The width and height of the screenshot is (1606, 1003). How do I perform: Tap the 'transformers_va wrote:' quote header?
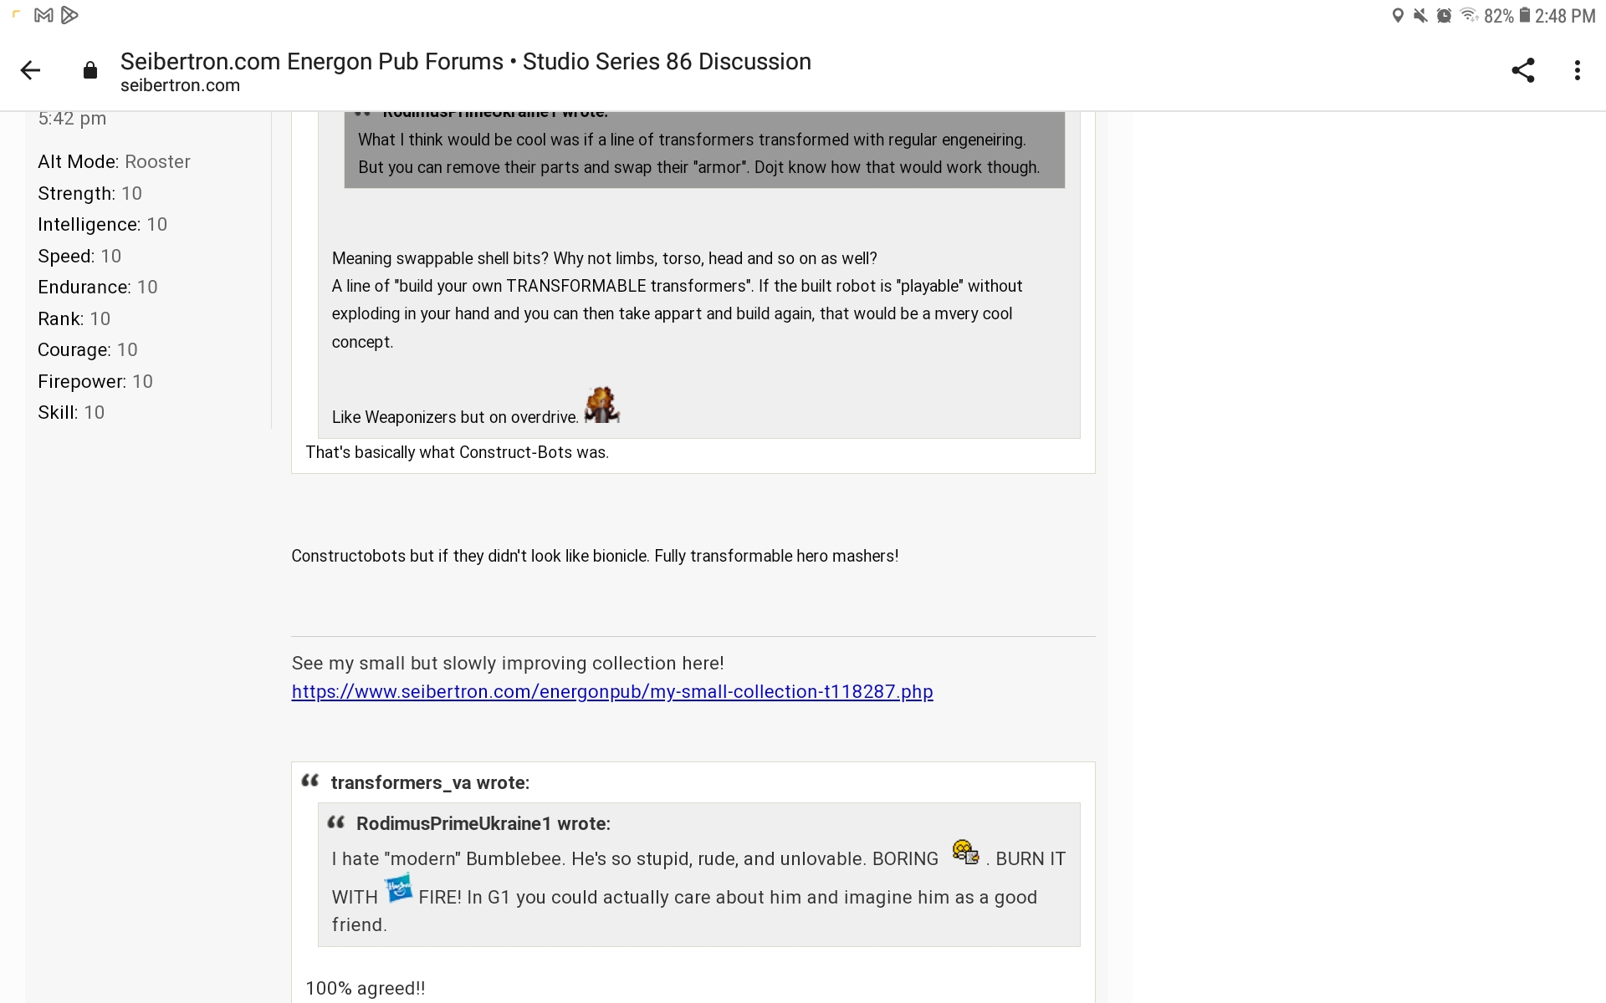coord(430,782)
